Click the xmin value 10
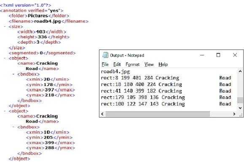This screenshot has width=244, height=162. [x=47, y=132]
